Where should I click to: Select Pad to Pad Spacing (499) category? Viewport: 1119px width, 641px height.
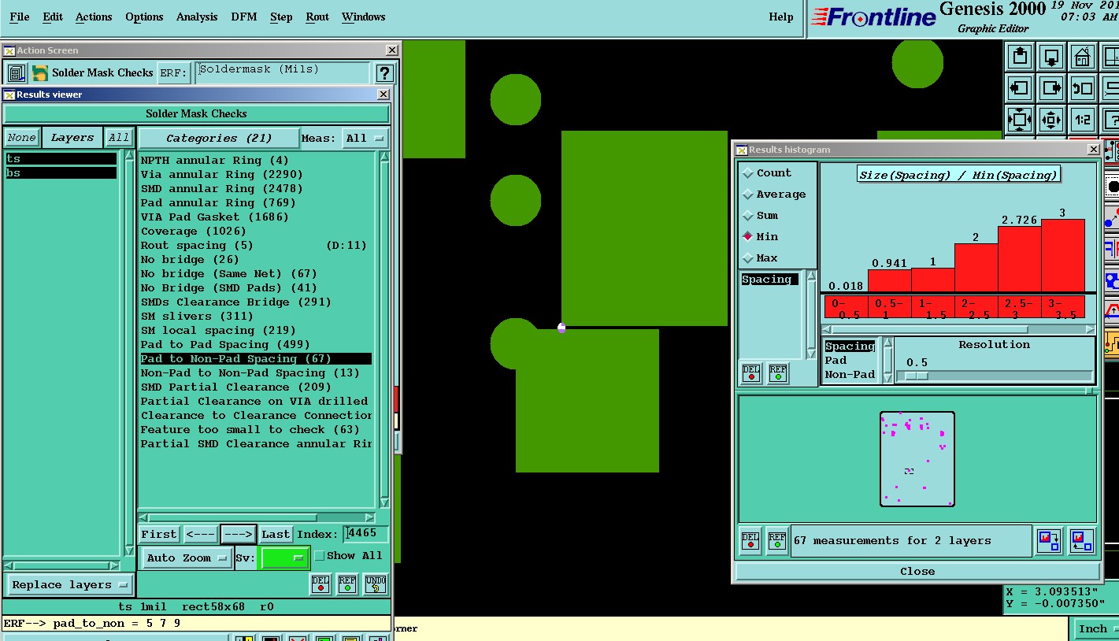[x=255, y=345]
